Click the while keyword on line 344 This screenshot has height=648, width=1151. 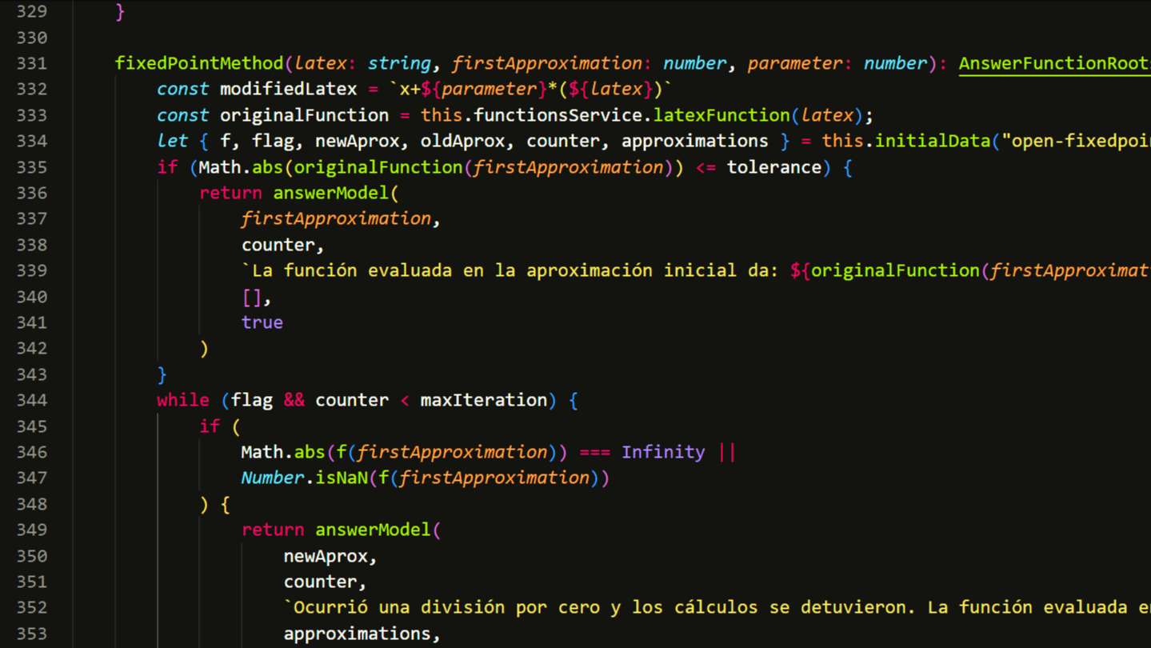point(183,400)
